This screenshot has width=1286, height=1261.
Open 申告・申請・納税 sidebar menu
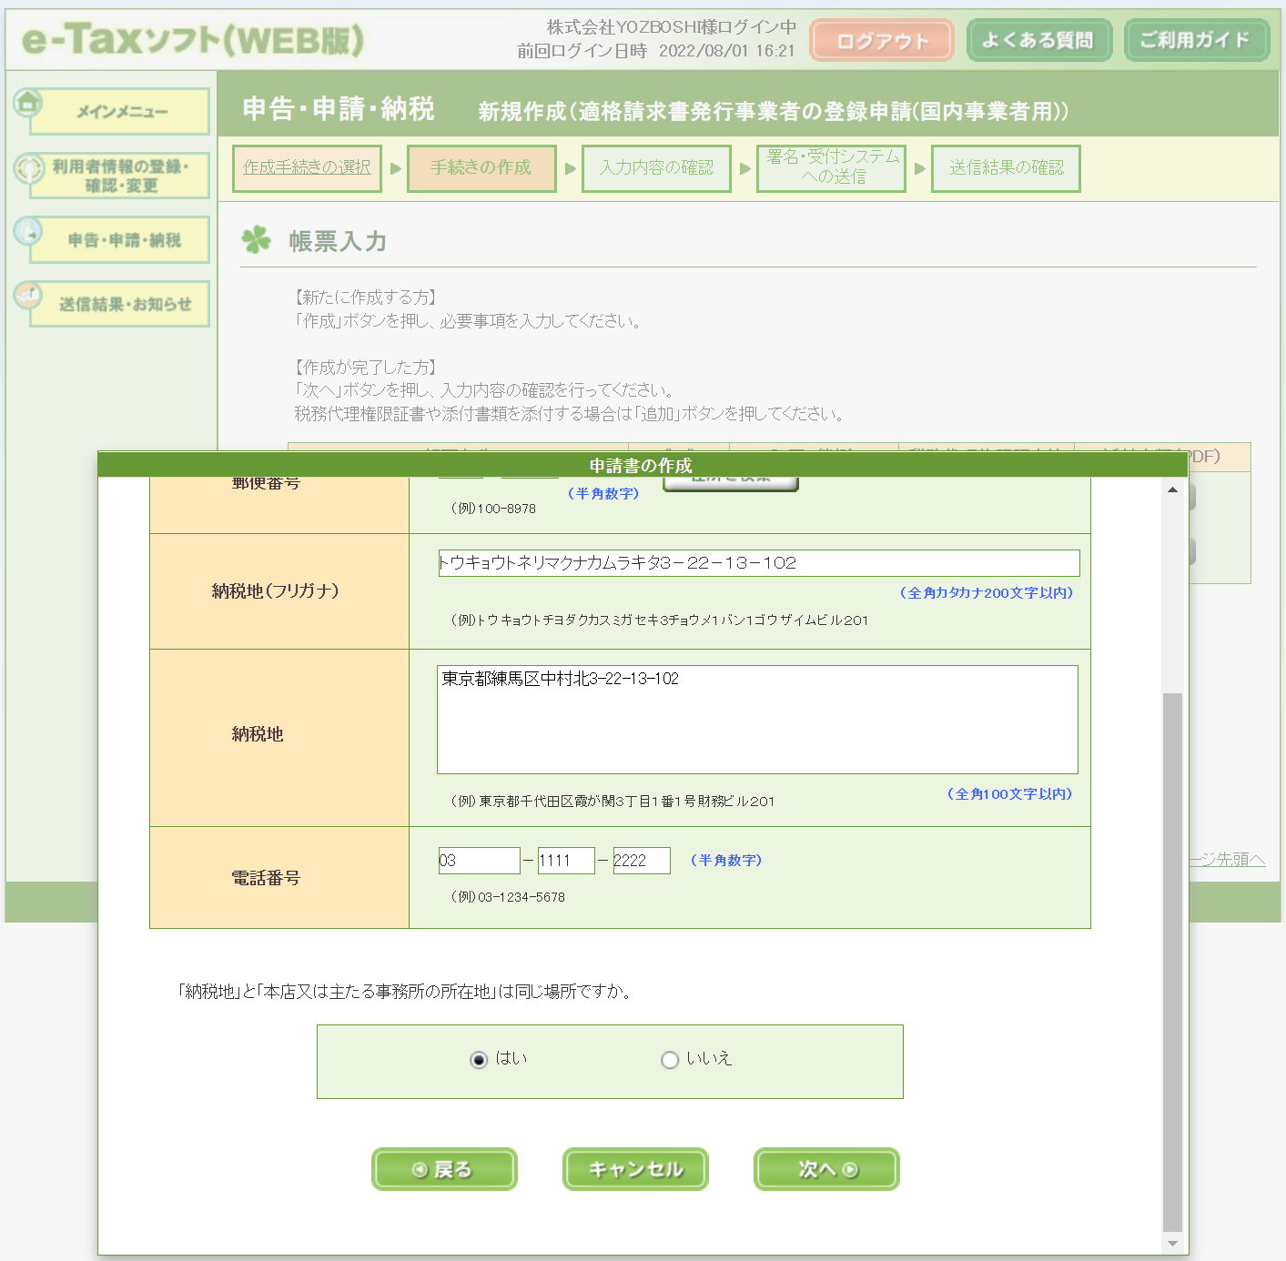(120, 239)
